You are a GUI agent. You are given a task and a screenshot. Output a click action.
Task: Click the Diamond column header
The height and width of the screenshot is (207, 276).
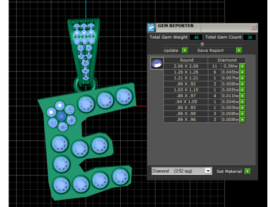(x=227, y=60)
